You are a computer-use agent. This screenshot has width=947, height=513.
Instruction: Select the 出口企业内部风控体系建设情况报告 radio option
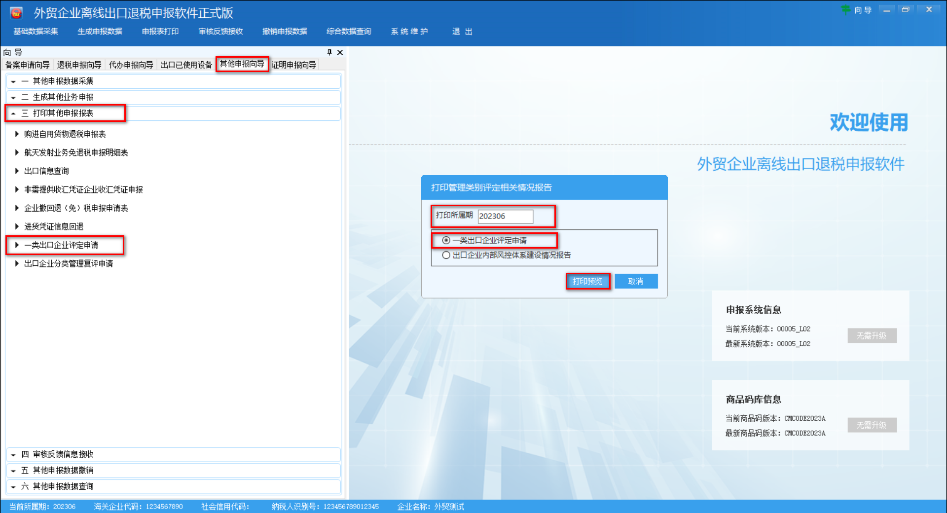[446, 255]
